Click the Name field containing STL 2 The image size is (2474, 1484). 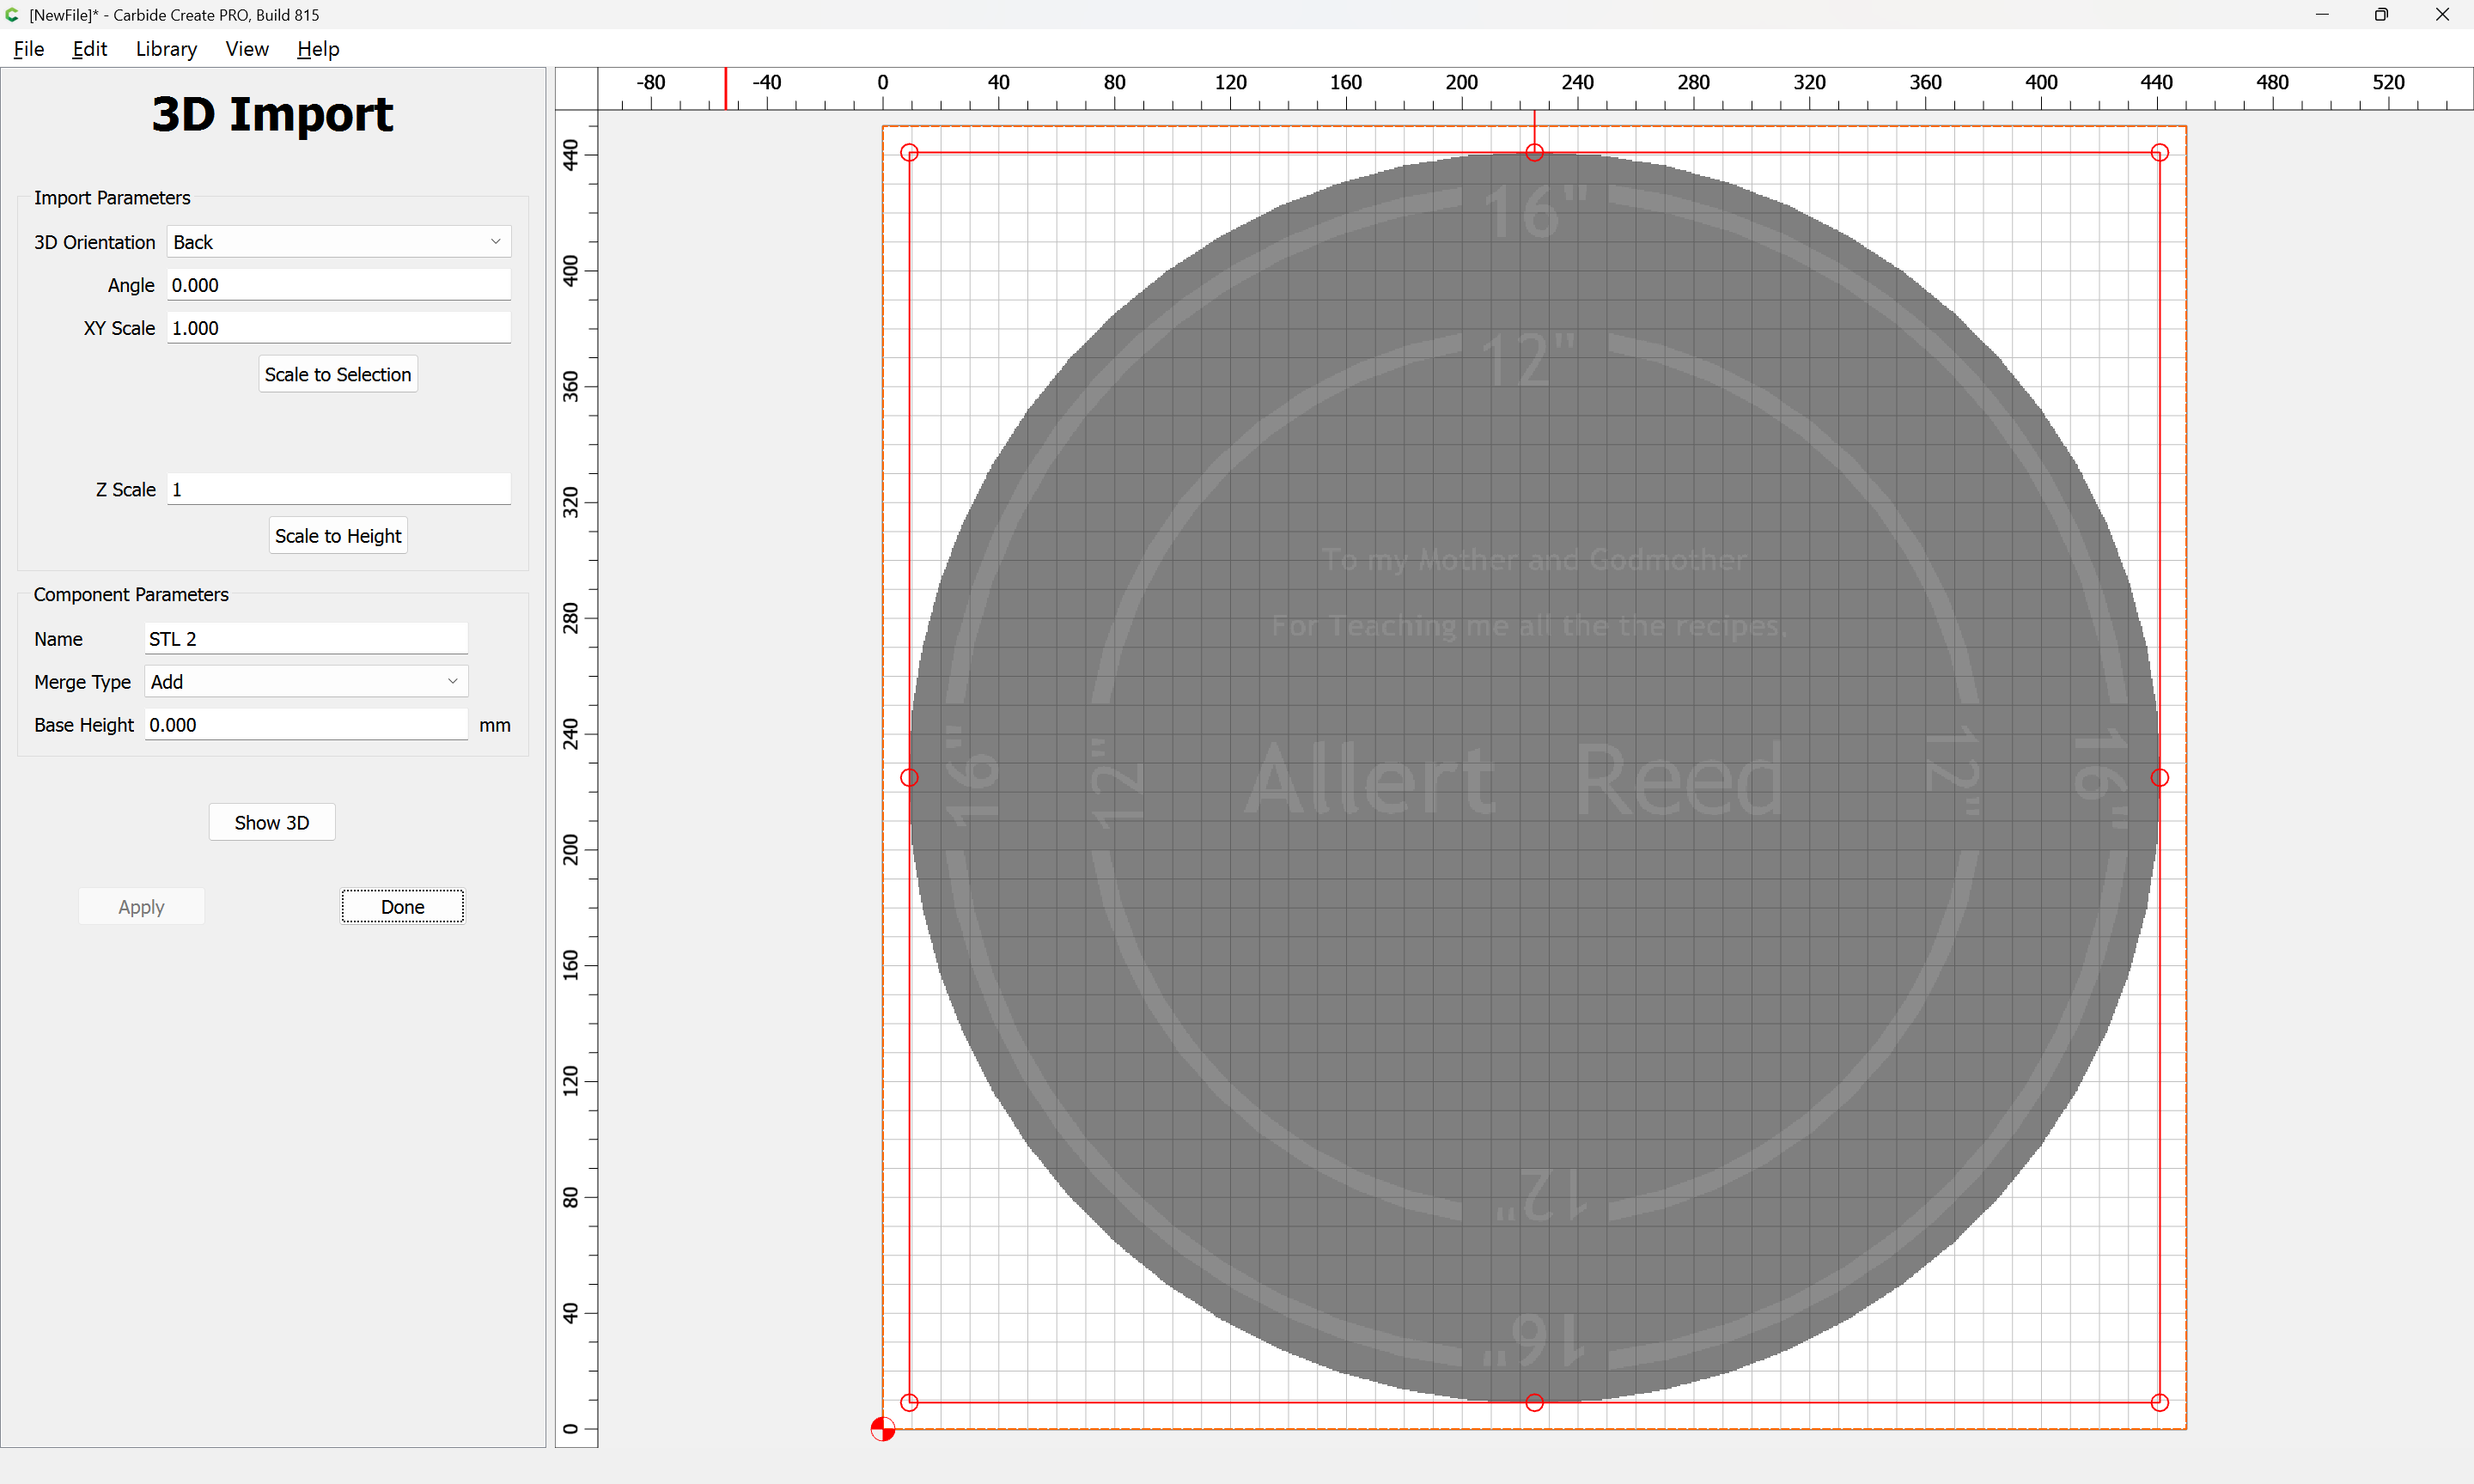(x=306, y=639)
